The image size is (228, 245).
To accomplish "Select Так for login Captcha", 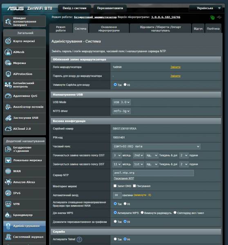I will (x=115, y=85).
